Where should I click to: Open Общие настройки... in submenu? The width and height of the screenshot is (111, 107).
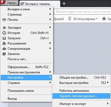click(x=81, y=78)
